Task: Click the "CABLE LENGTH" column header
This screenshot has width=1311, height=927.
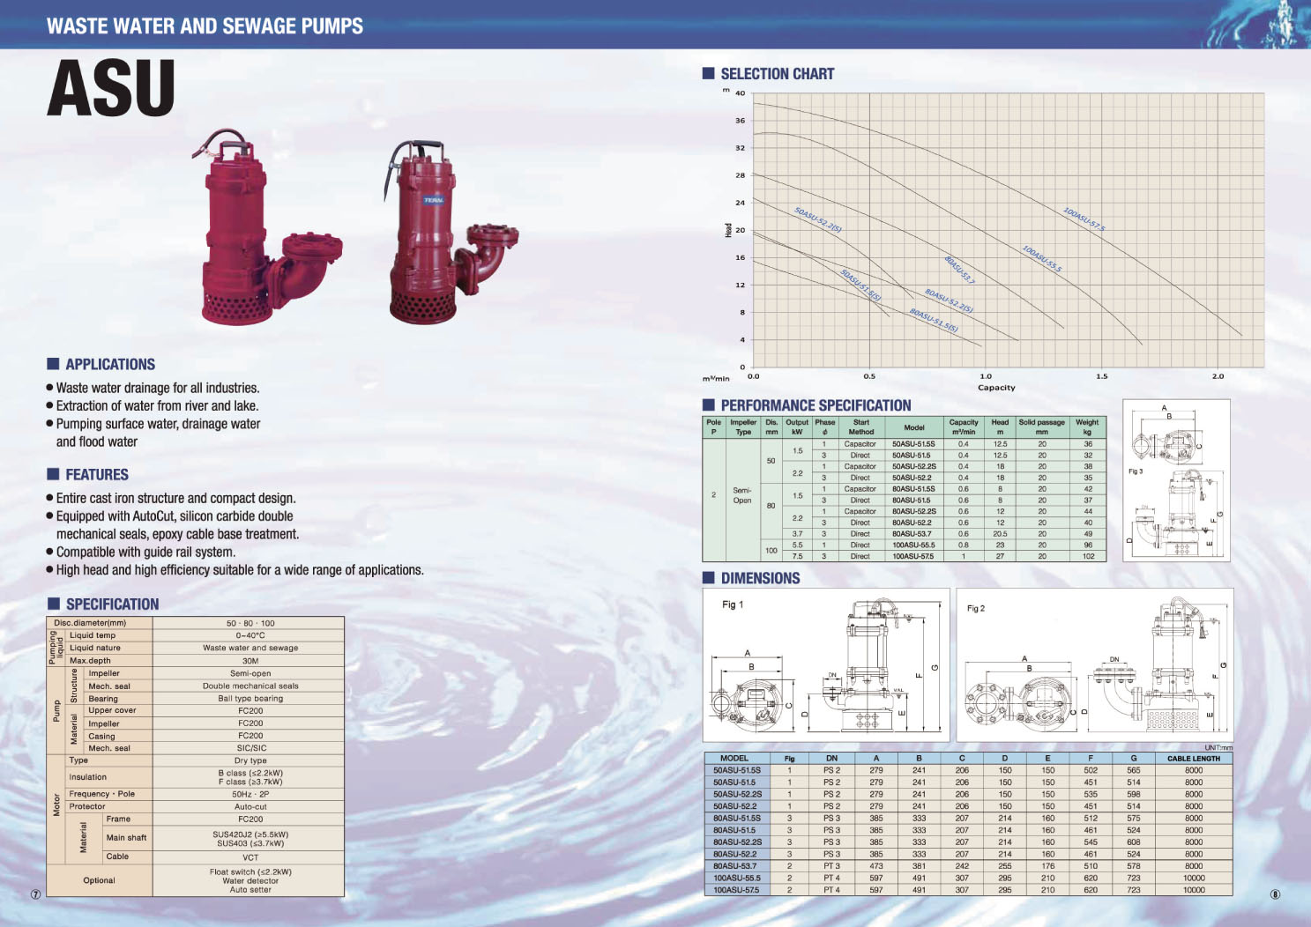Action: click(x=1194, y=758)
